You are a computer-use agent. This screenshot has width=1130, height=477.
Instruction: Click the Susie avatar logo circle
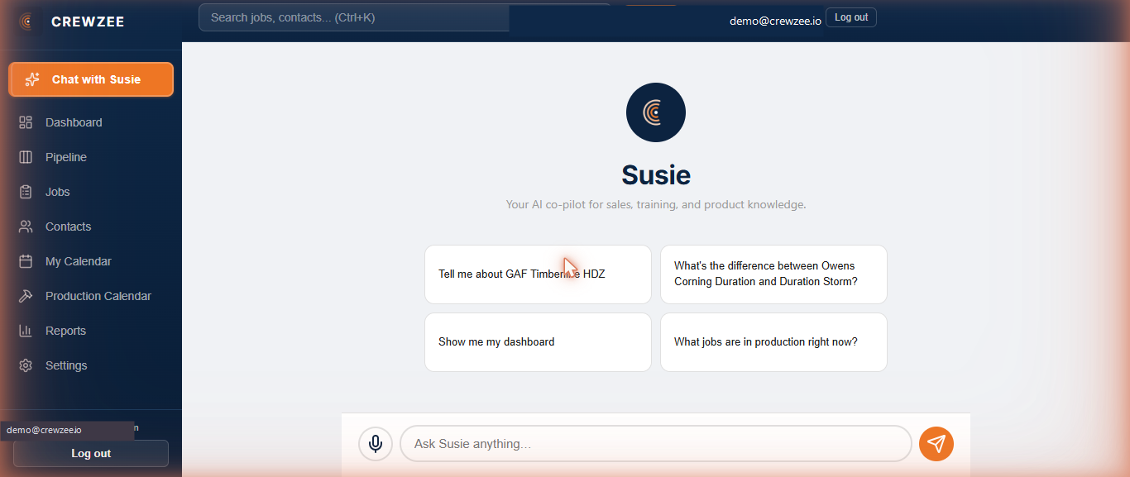[656, 112]
